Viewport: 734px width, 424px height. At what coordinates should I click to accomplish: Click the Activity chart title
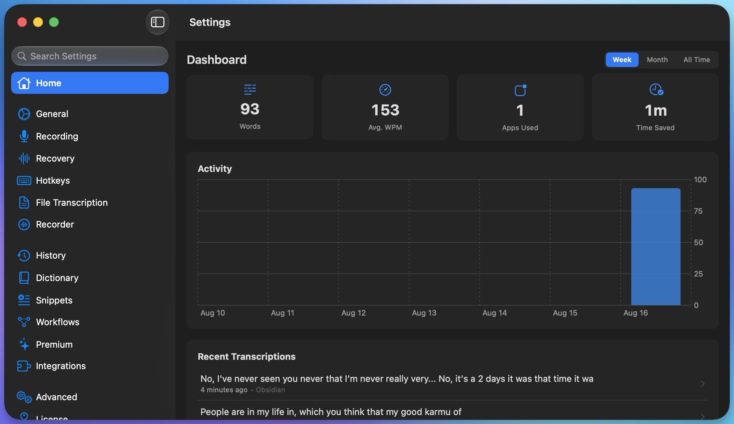click(215, 168)
